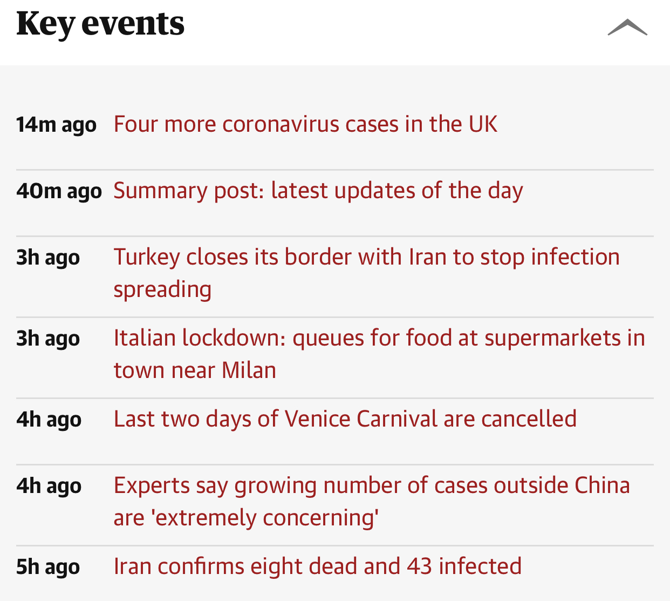This screenshot has width=670, height=601.
Task: Select '3h ago' timestamp beside Turkey headline
Action: (x=48, y=258)
